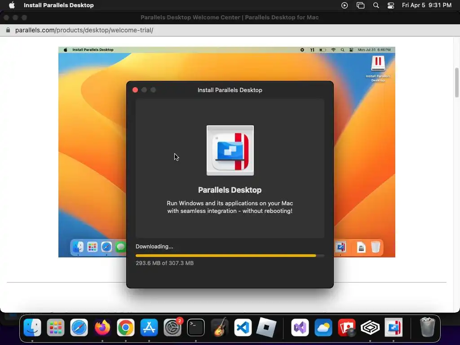The width and height of the screenshot is (460, 345).
Task: Open Visual Studio from the Dock
Action: point(300,327)
